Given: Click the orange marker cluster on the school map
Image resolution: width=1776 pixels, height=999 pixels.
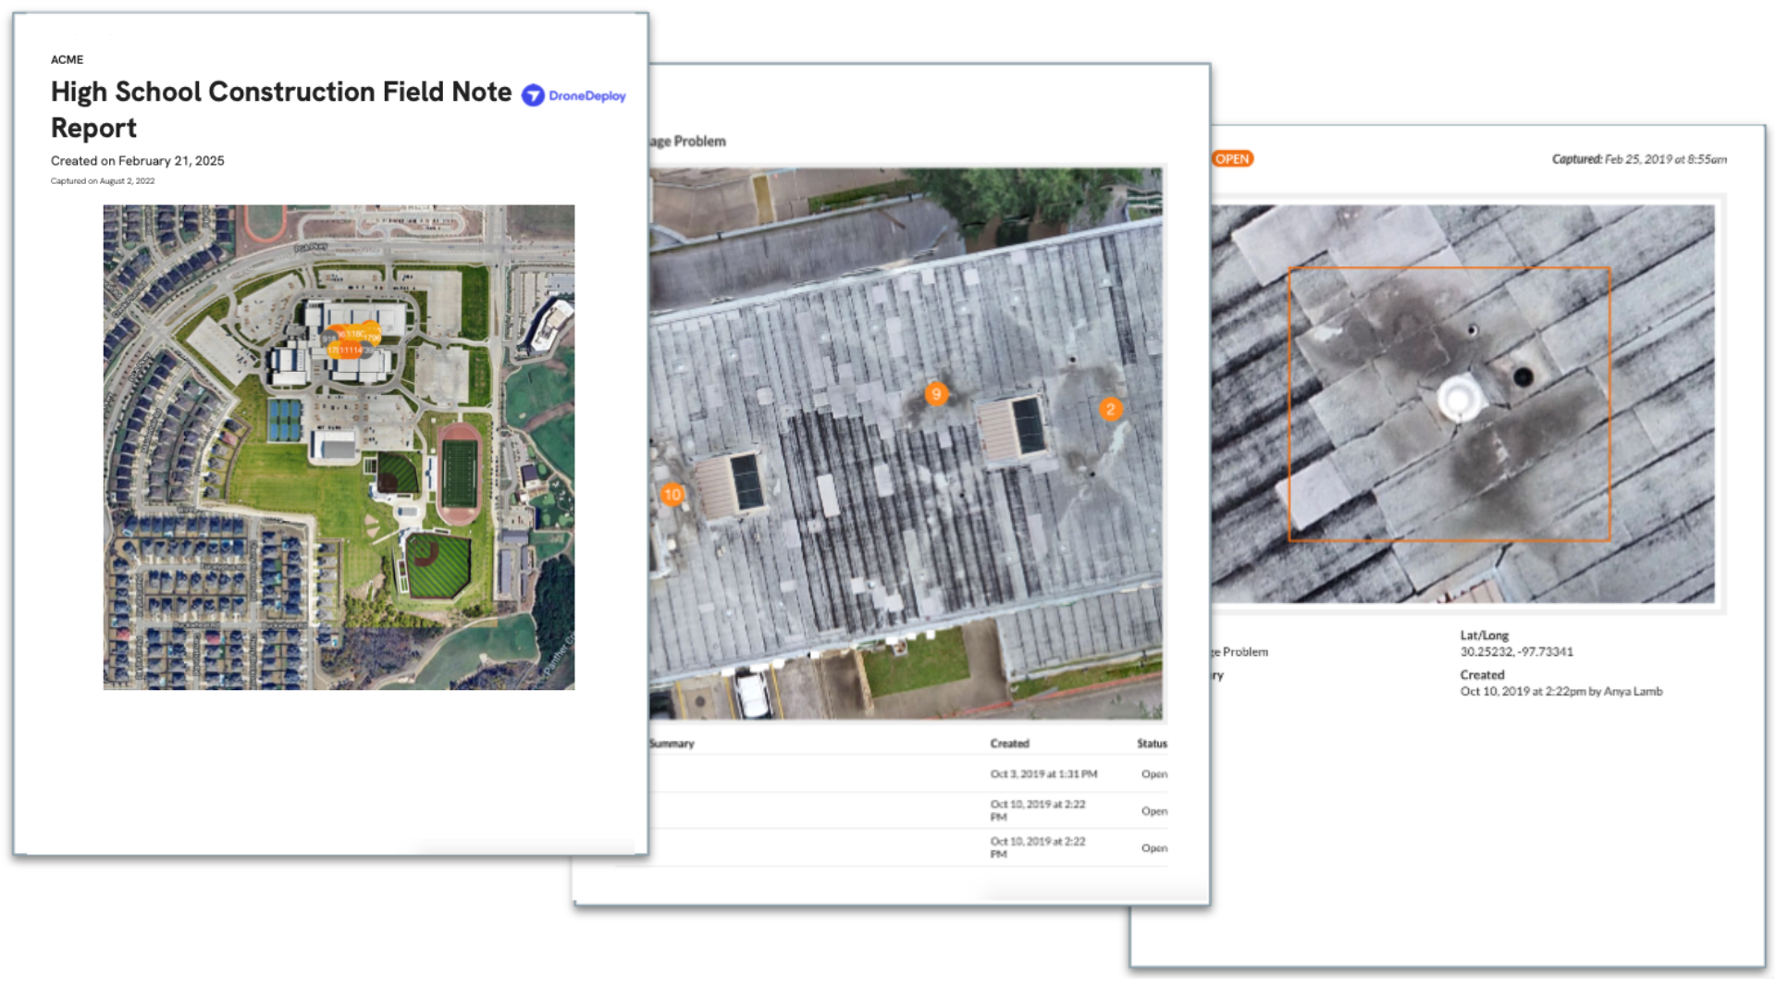Looking at the screenshot, I should [351, 342].
